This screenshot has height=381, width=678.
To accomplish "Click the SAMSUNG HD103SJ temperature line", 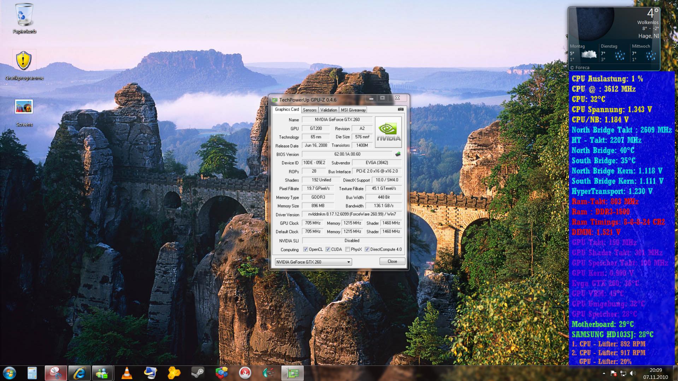I will coord(612,334).
